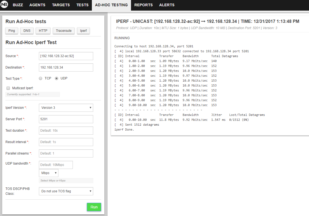The image size is (309, 216).
Task: Click the HTTP test button
Action: (43, 31)
